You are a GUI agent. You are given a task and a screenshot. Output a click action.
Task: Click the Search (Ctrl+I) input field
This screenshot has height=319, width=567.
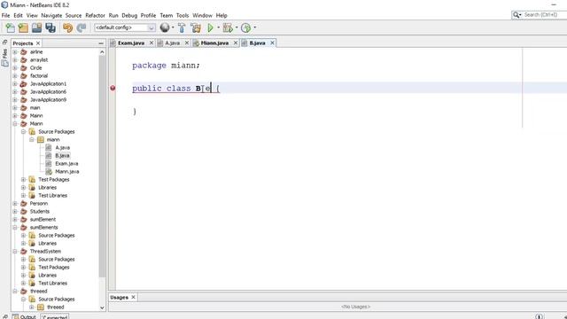545,15
